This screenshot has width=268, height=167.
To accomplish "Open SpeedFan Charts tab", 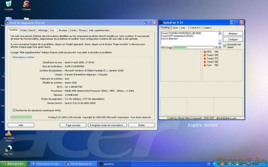I will coord(207,28).
